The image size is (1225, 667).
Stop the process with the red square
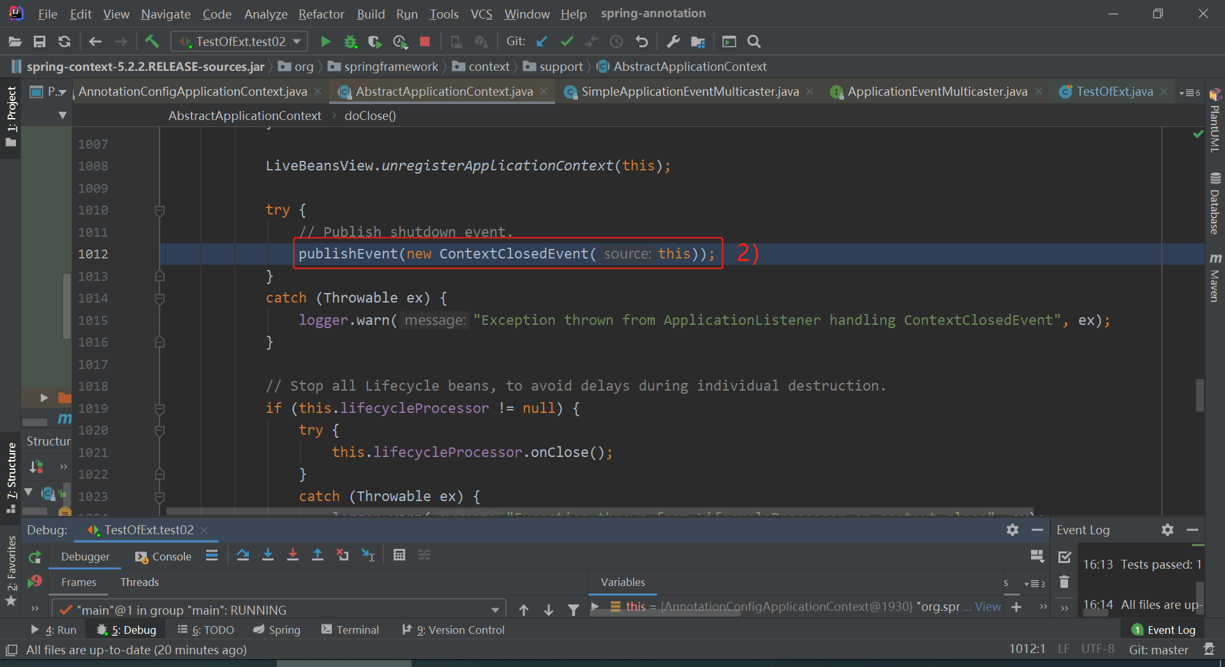(x=425, y=42)
